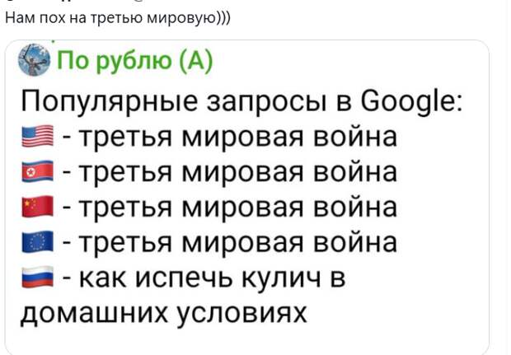This screenshot has height=355, width=511.
Task: Click the United States flag emoji
Action: tap(37, 136)
